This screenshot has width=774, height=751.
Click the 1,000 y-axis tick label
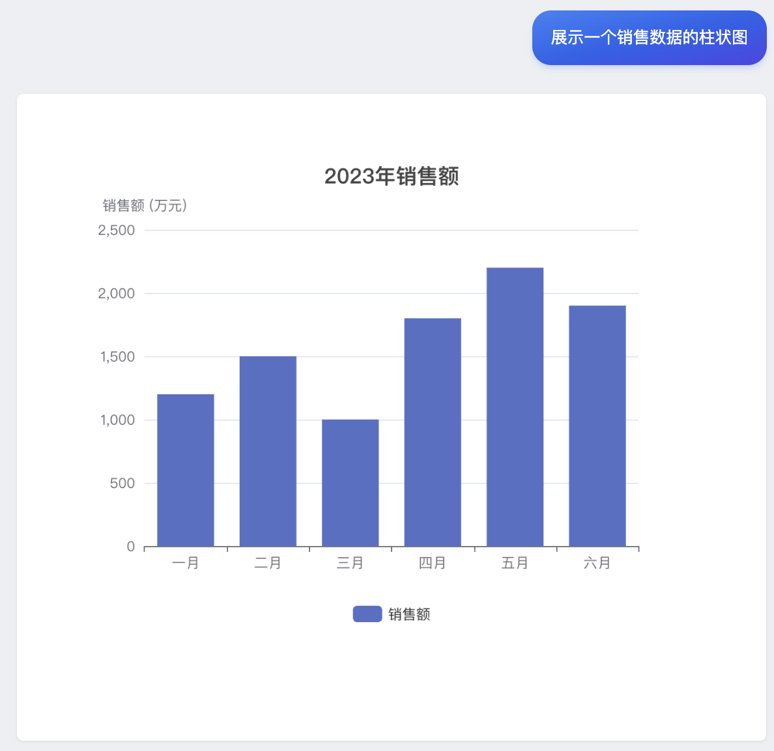tap(116, 420)
